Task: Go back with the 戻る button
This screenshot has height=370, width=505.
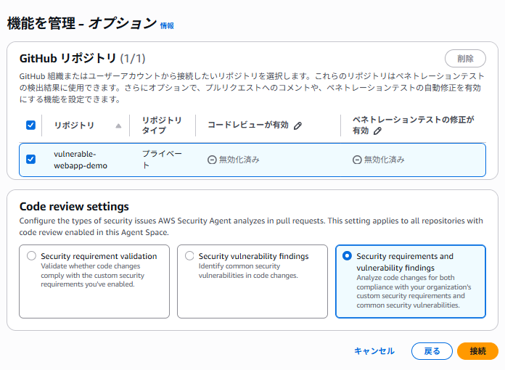Action: pyautogui.click(x=432, y=351)
